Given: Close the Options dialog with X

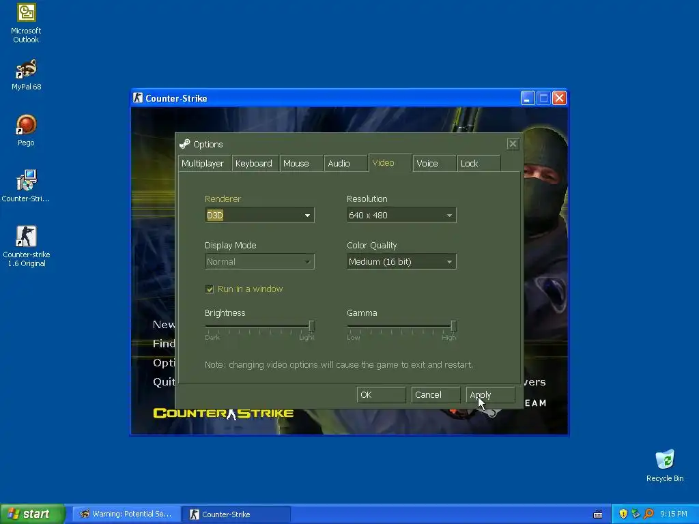Looking at the screenshot, I should 513,143.
